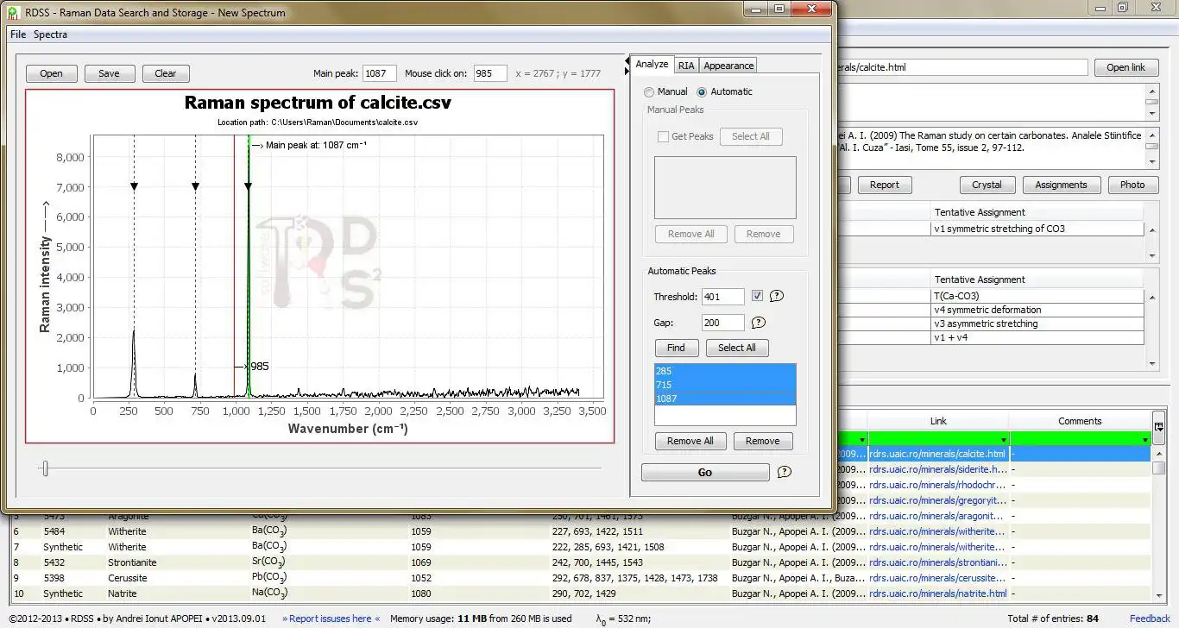Click the Save spectrum button

110,73
